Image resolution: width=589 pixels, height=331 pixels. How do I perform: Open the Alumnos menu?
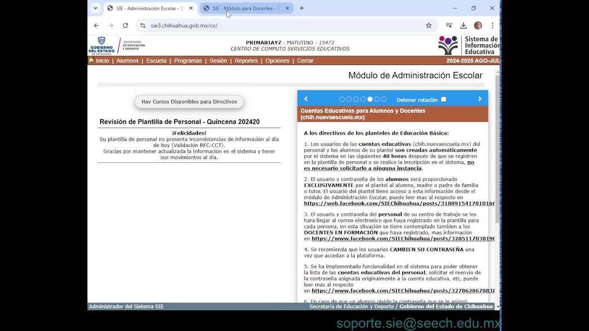[127, 61]
